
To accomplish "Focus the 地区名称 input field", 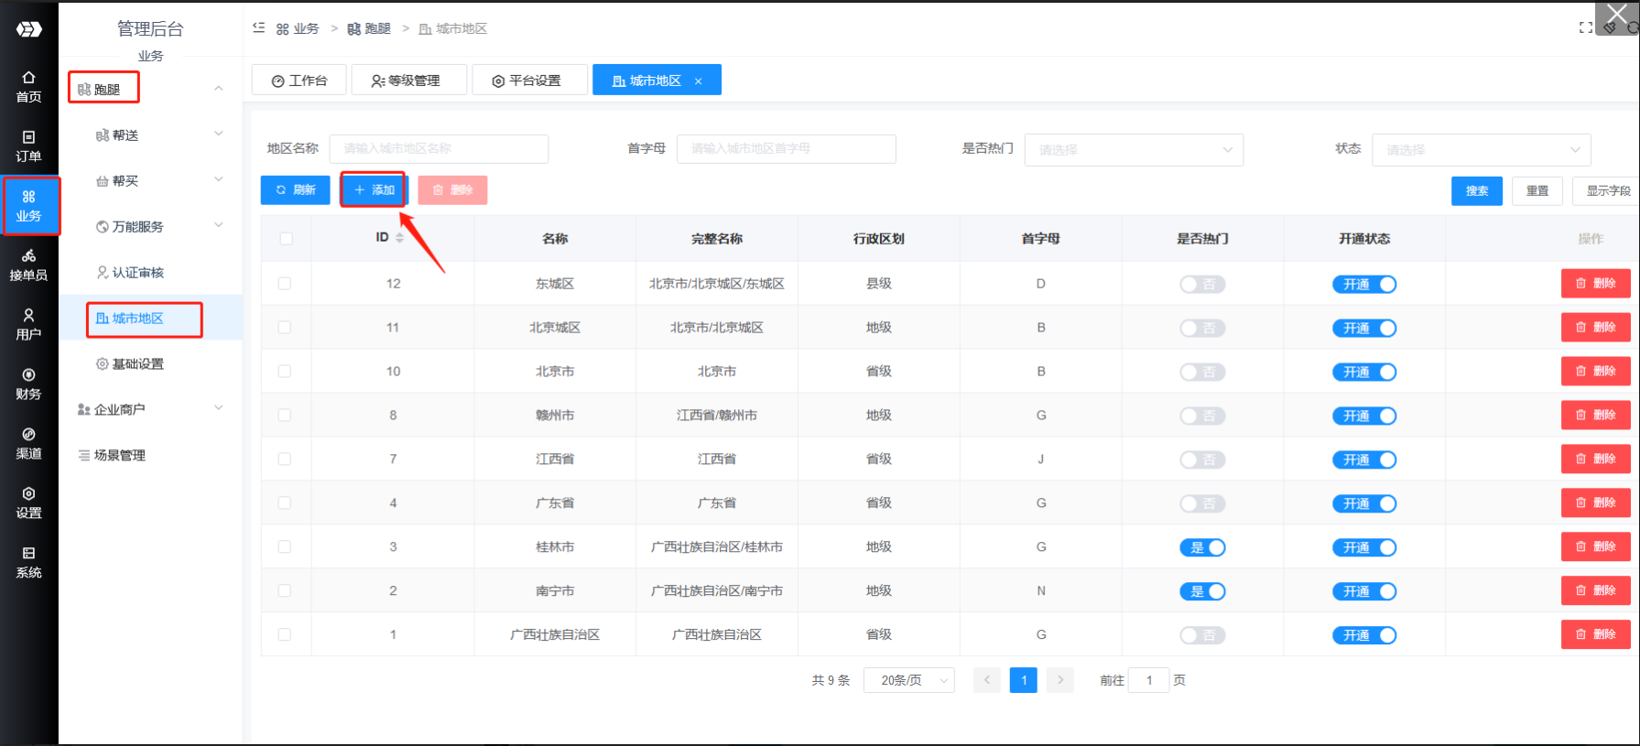I will pyautogui.click(x=439, y=148).
